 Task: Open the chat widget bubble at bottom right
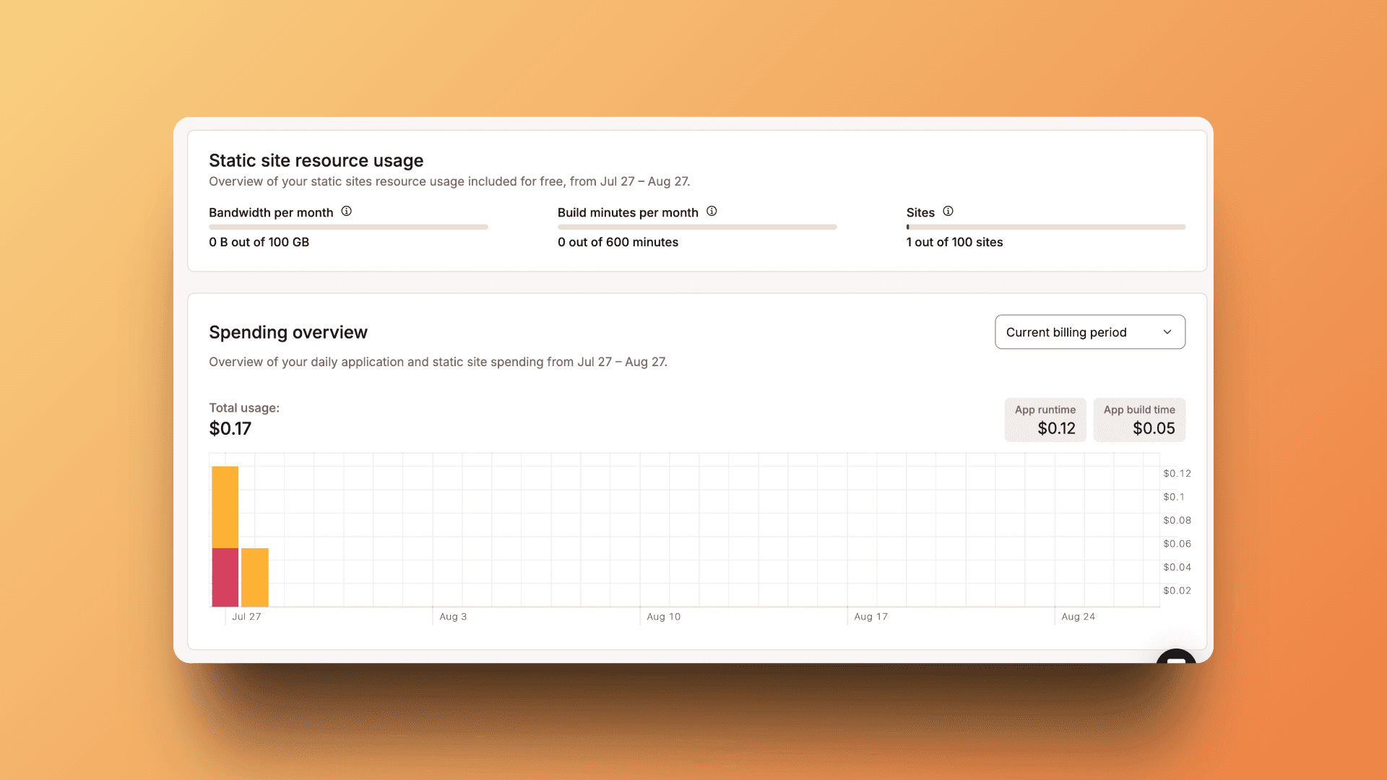coord(1176,656)
